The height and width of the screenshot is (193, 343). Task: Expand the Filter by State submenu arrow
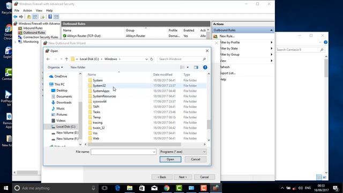tap(272, 48)
